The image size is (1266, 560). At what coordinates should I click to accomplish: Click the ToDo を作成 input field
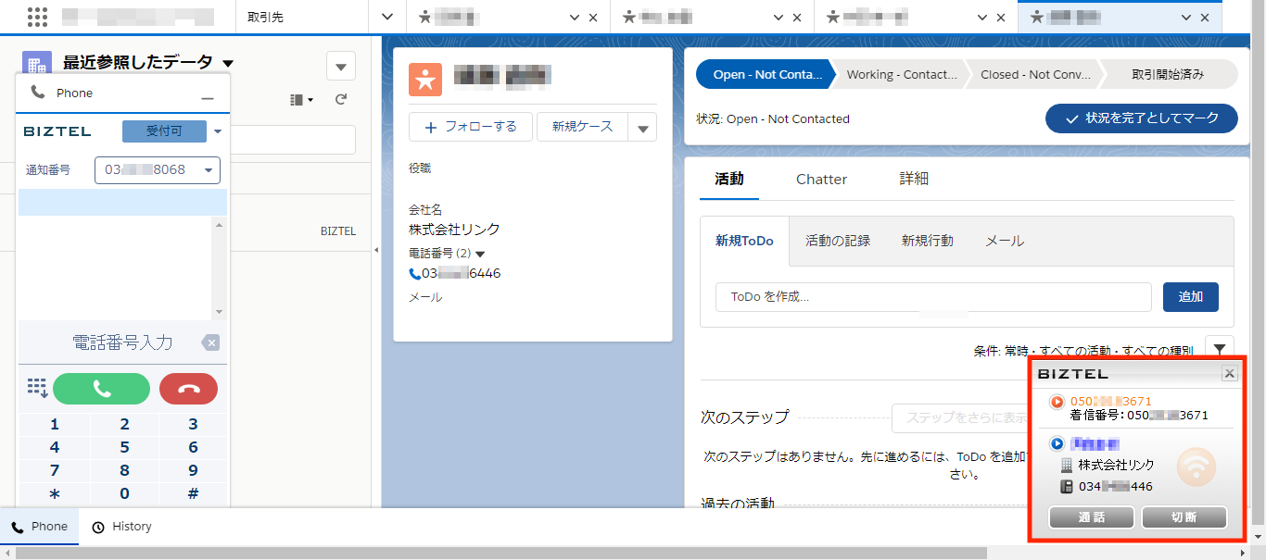coord(932,297)
